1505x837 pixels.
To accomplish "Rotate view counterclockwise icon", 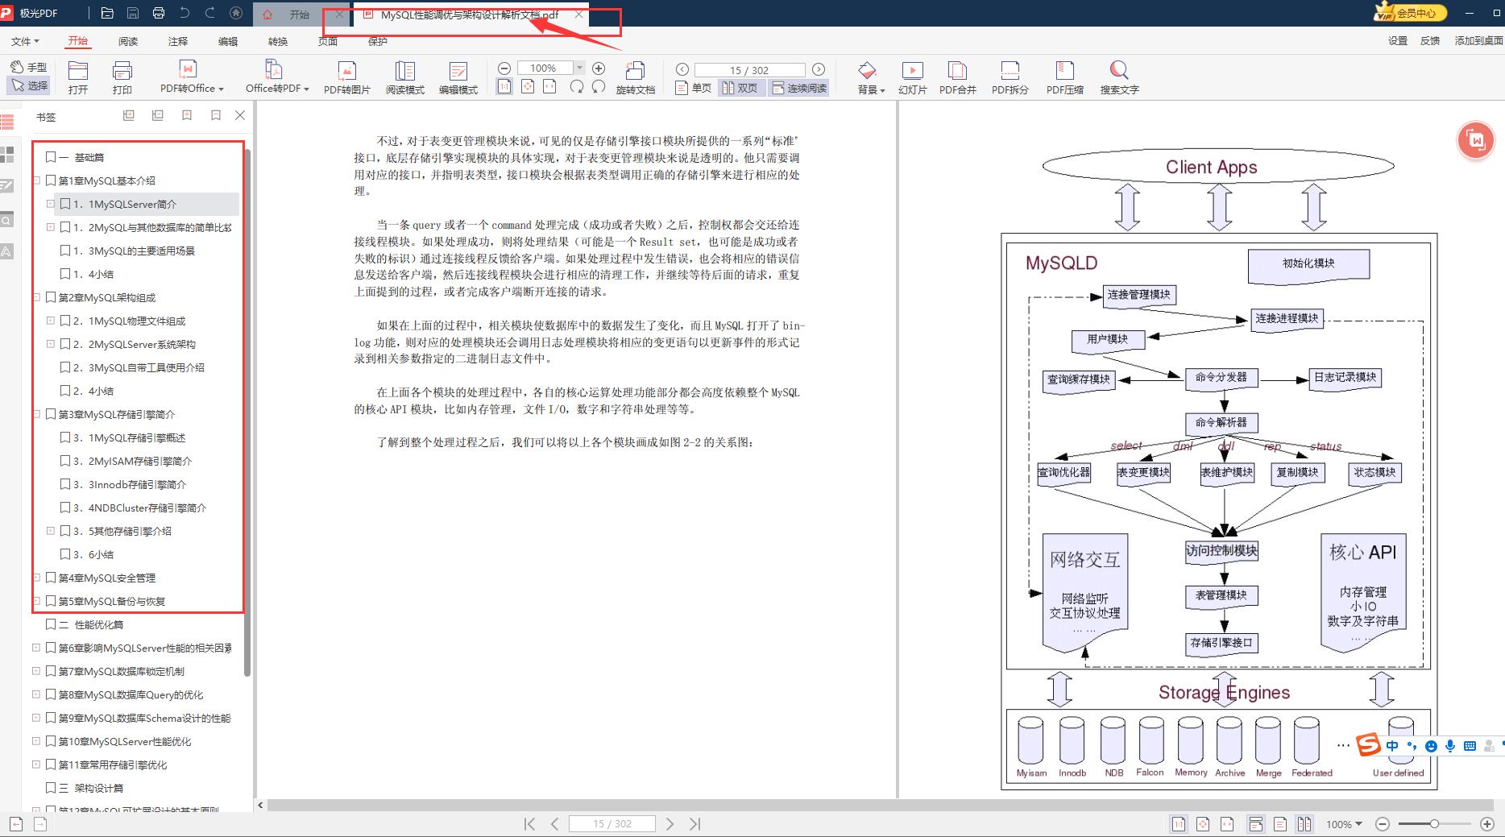I will (599, 86).
